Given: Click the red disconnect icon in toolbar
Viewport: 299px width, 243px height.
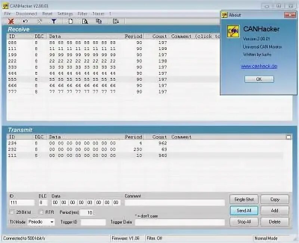Looking at the screenshot, I should [11, 21].
